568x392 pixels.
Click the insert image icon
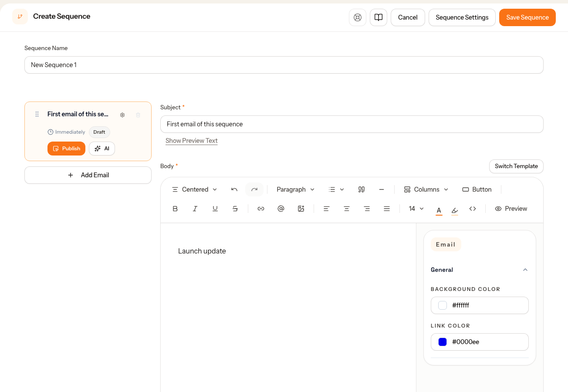(301, 209)
